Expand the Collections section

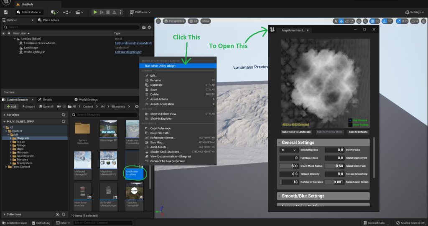(x=4, y=214)
